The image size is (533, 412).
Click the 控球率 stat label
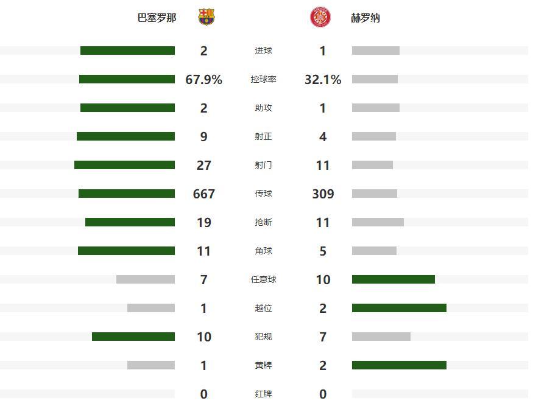click(263, 80)
